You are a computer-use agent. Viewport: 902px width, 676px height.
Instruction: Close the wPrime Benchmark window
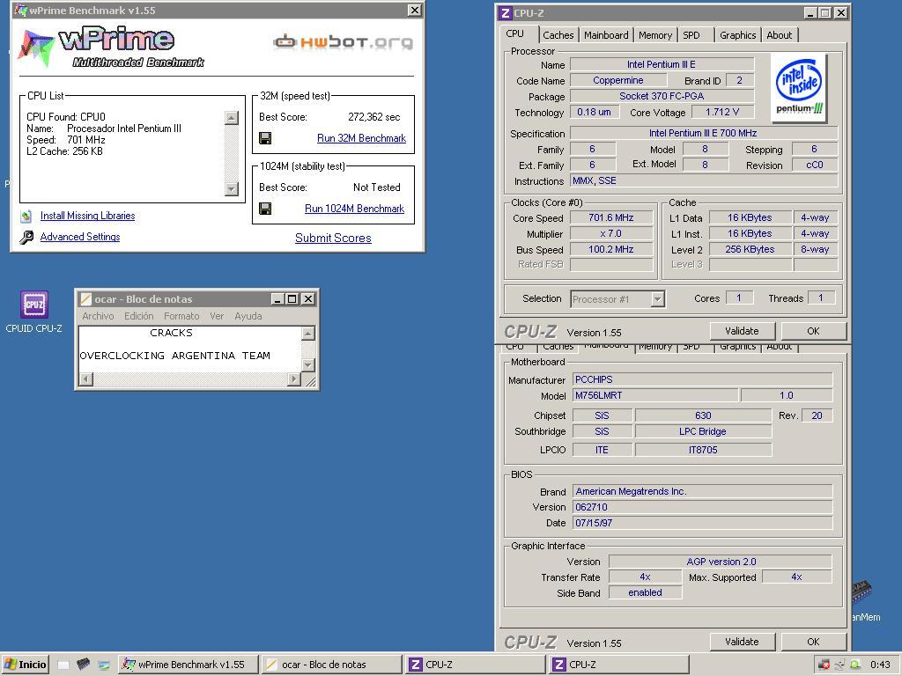(414, 11)
